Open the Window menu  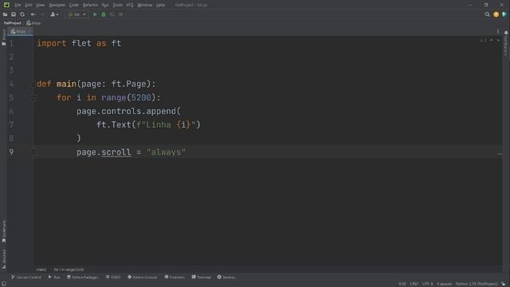click(145, 6)
